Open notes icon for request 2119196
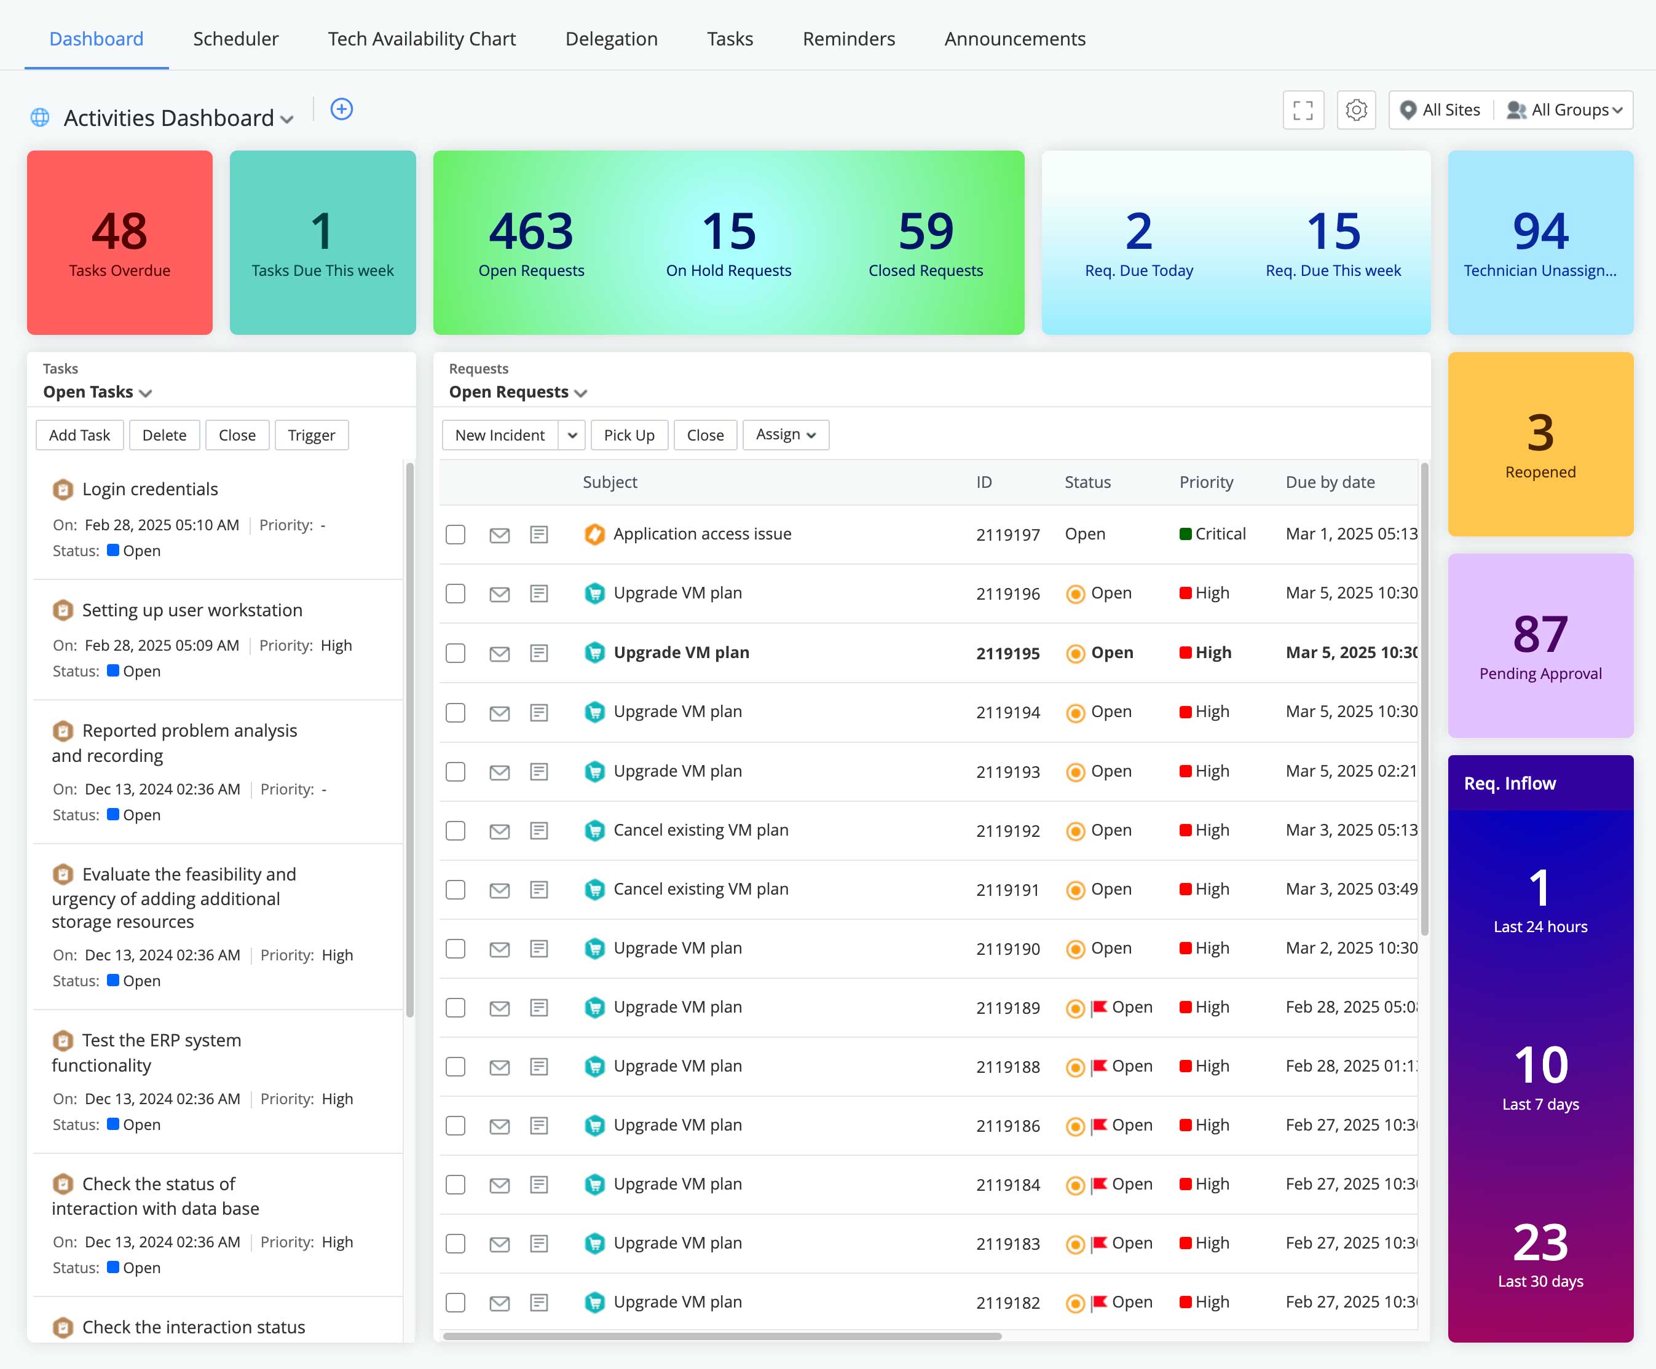The height and width of the screenshot is (1369, 1656). [538, 594]
